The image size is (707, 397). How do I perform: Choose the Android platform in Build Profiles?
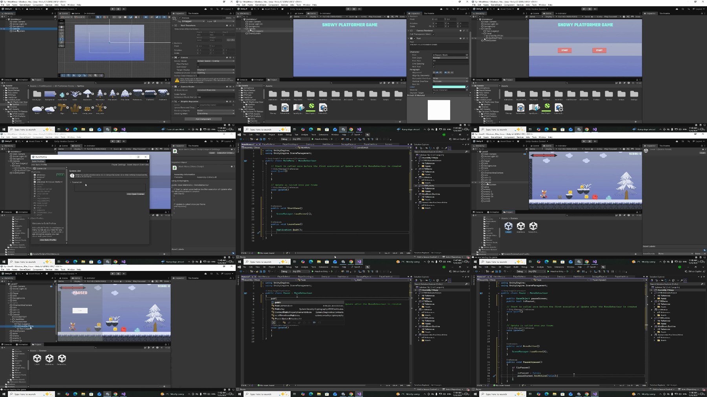coord(40,177)
